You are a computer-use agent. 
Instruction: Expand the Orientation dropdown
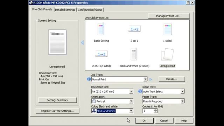point(131,101)
